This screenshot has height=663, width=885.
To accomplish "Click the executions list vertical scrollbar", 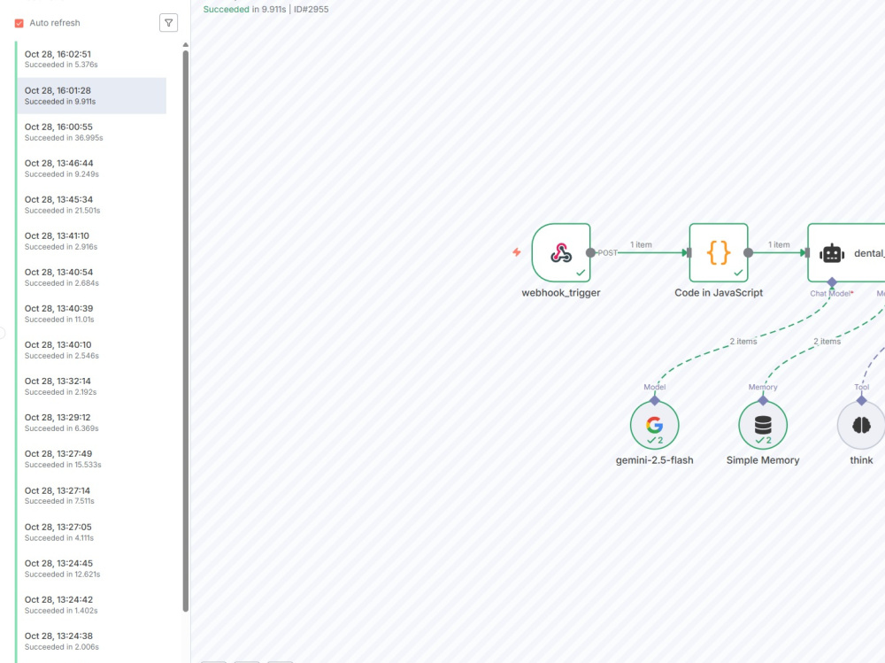I will click(186, 331).
